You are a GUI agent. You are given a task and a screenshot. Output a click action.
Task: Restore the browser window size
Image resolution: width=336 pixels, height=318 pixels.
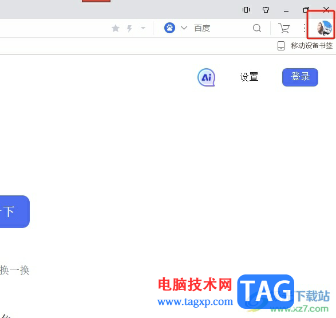306,10
